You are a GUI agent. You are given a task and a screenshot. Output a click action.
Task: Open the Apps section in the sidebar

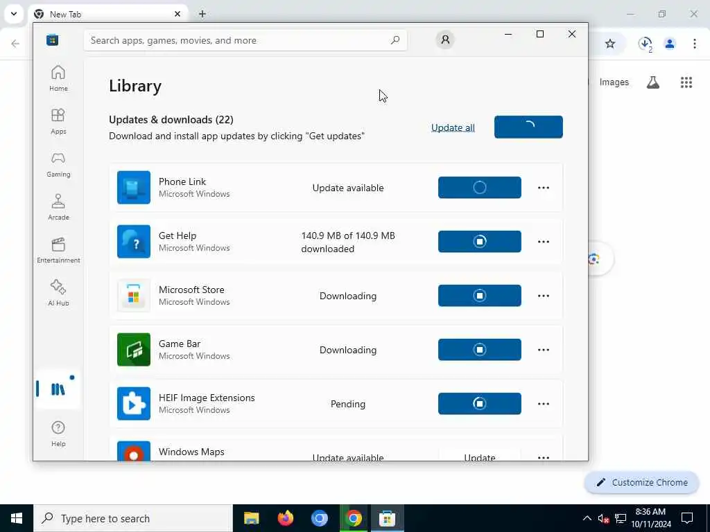[x=58, y=121]
